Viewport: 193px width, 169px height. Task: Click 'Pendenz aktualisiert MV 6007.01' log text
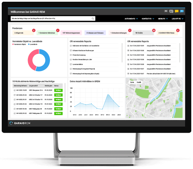(x=161, y=74)
